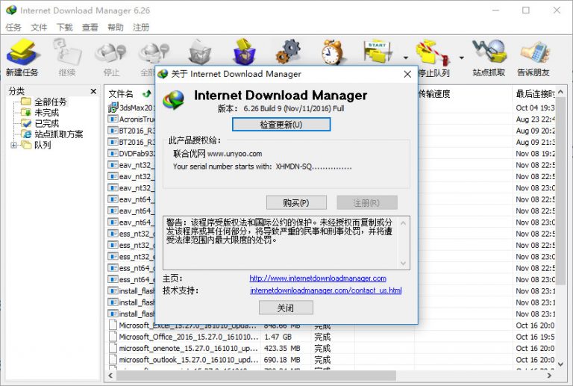Open the scheduler alarm clock icon
This screenshot has height=386, width=573.
click(333, 52)
